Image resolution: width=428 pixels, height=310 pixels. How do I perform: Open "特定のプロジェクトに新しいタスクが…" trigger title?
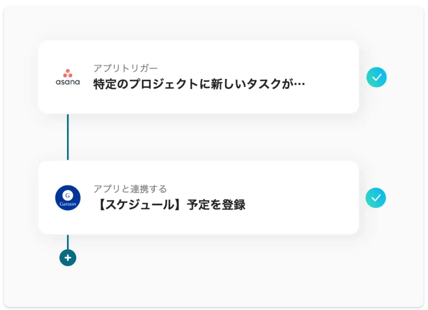coord(199,84)
